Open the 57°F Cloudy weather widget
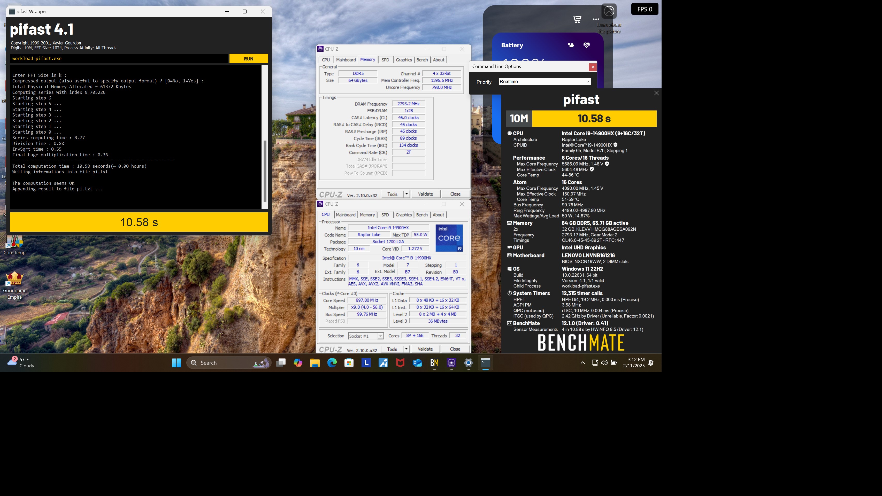 [21, 363]
